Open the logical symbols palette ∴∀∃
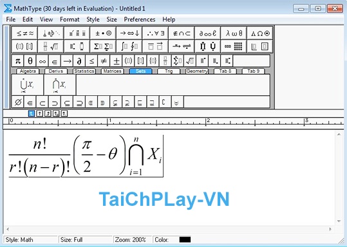Viewport: 347px width, 247px height. click(155, 33)
